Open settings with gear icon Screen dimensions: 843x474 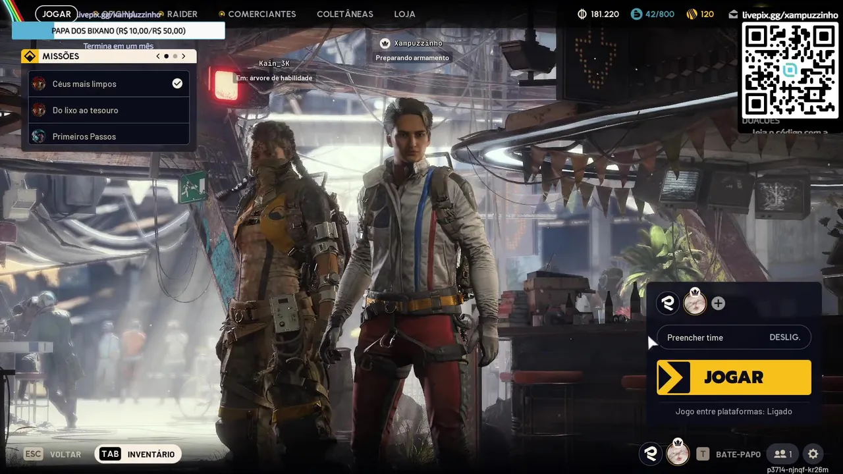[x=813, y=454]
